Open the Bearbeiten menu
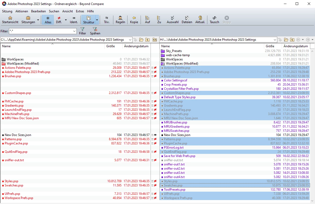This screenshot has height=204, width=315. point(38,11)
